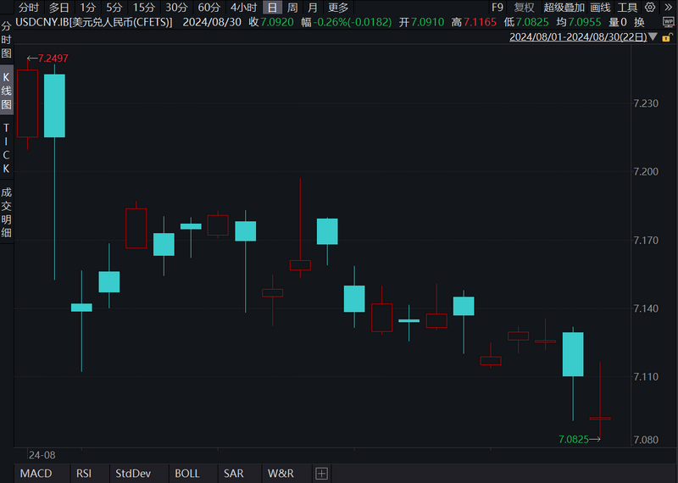The image size is (678, 483).
Task: Expand the double-chevron overflow icon
Action: coord(668,8)
